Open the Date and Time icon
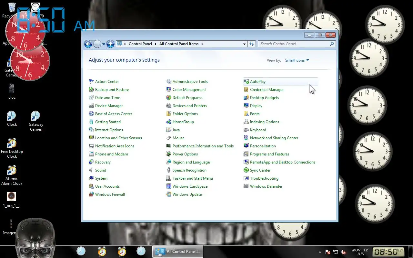 click(91, 98)
